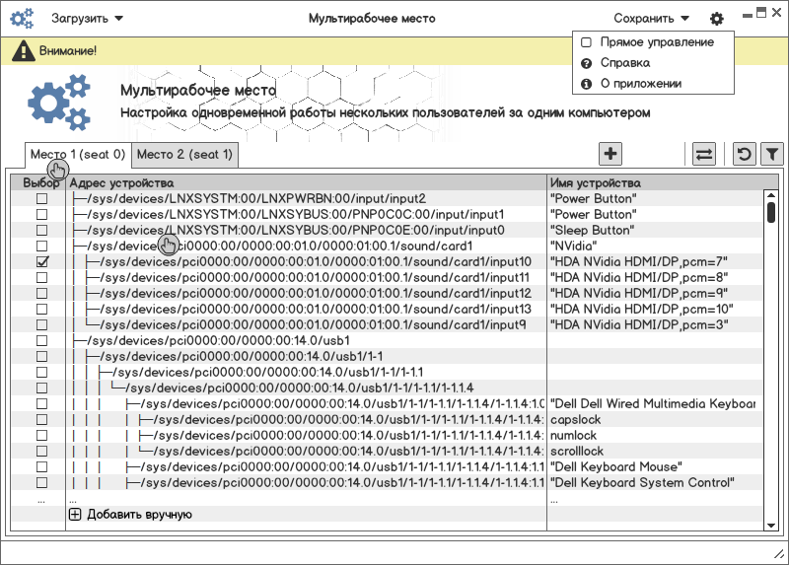The height and width of the screenshot is (565, 789).
Task: Click the reset undo arrow button
Action: 744,154
